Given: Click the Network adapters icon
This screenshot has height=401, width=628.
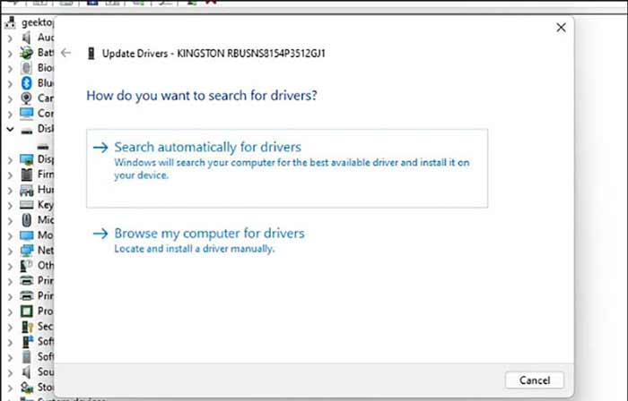Looking at the screenshot, I should [26, 251].
